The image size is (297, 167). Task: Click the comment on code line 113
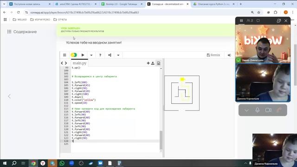(x=103, y=109)
